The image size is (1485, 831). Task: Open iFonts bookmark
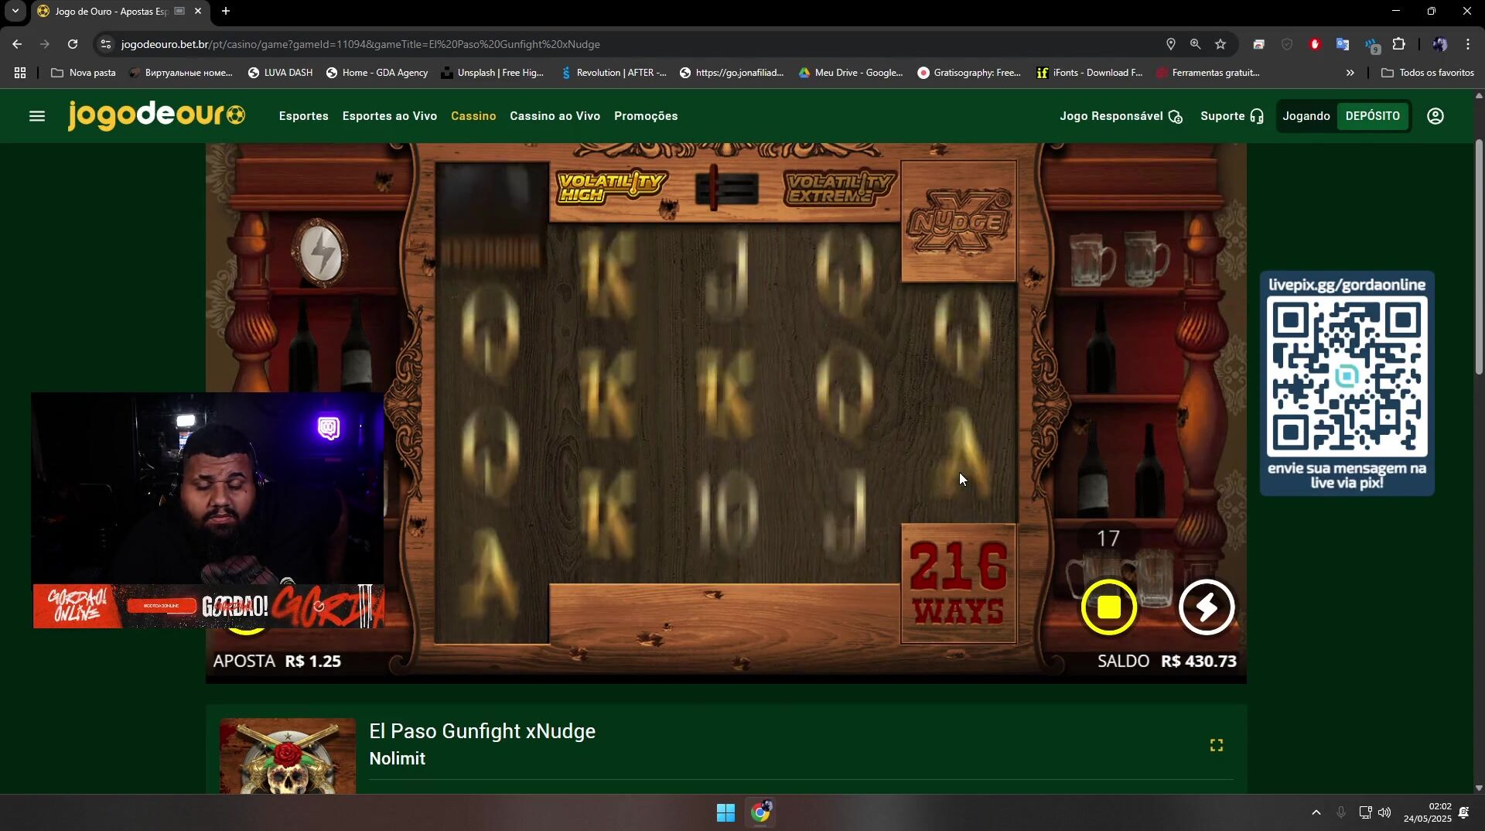pos(1090,73)
